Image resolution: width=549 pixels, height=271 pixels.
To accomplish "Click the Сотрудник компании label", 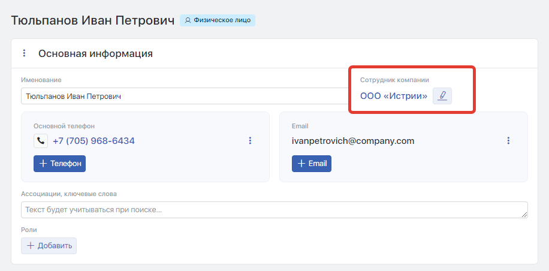I will pos(394,80).
